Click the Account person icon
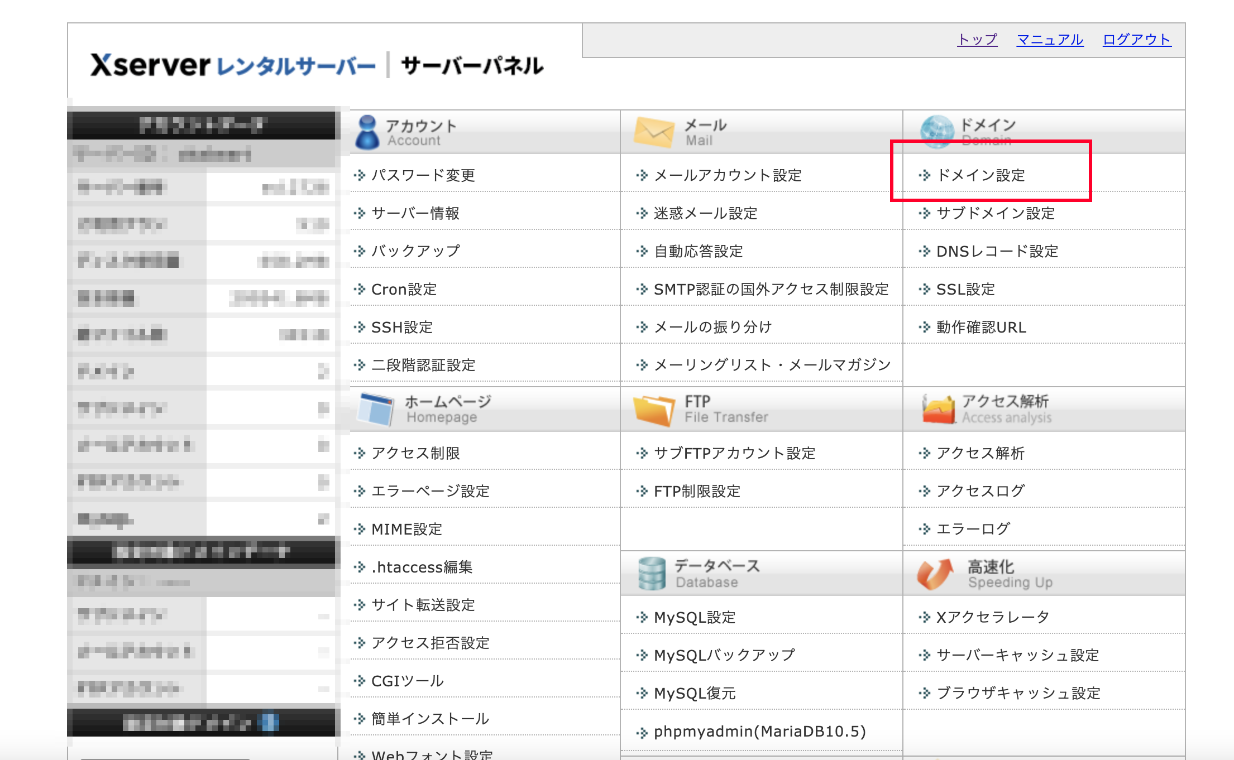This screenshot has width=1234, height=760. coord(367,132)
